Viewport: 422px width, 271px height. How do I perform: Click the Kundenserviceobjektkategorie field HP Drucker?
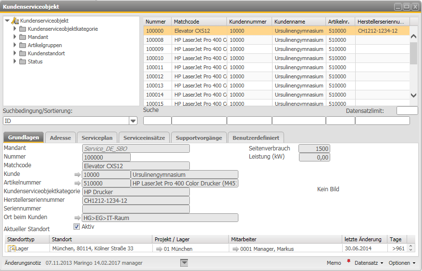tap(136, 192)
